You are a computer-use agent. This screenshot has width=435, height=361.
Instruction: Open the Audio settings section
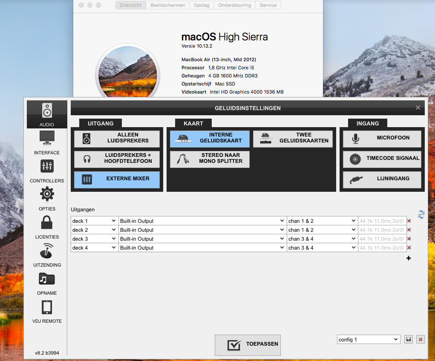47,114
